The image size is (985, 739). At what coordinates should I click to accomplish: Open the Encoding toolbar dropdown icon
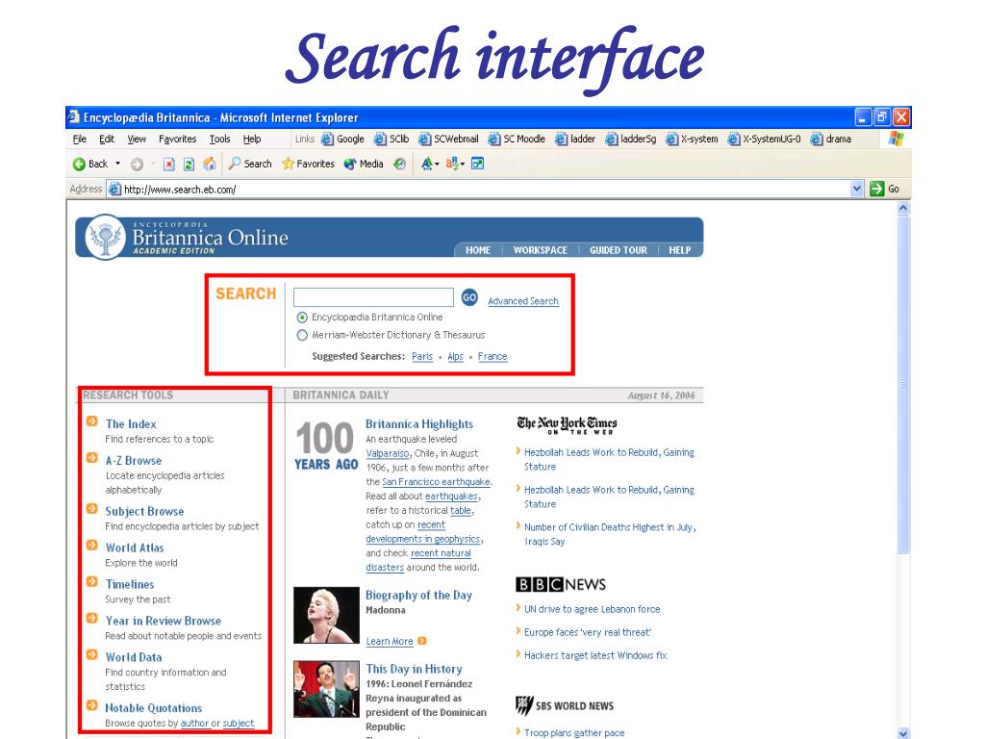click(455, 164)
